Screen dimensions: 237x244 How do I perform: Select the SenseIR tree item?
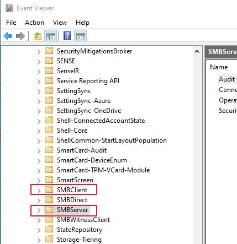point(68,71)
